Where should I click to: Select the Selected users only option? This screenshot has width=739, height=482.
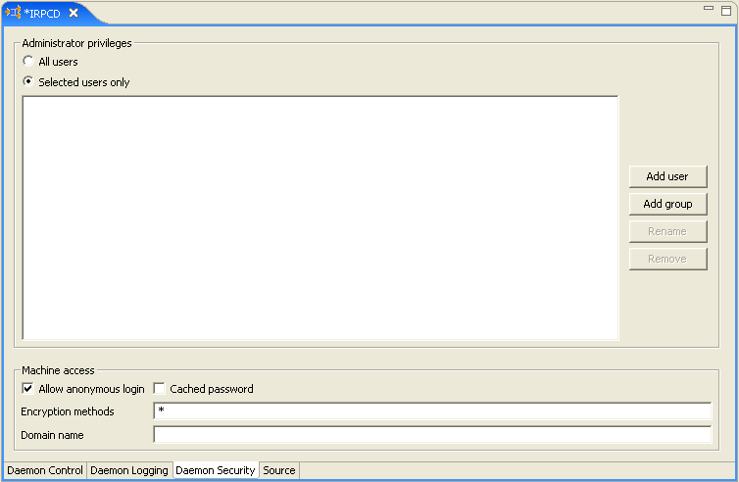click(x=28, y=82)
